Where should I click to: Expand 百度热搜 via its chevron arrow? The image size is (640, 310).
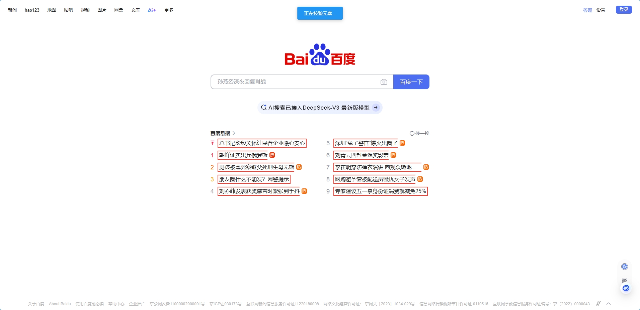(x=234, y=133)
